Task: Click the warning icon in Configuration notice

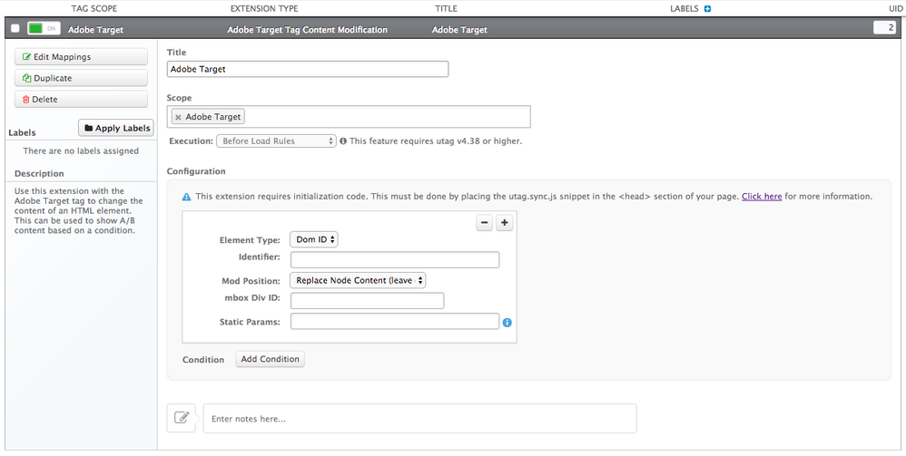Action: pyautogui.click(x=186, y=197)
